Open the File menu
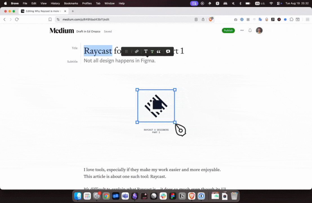This screenshot has width=312, height=203. [x=25, y=3]
